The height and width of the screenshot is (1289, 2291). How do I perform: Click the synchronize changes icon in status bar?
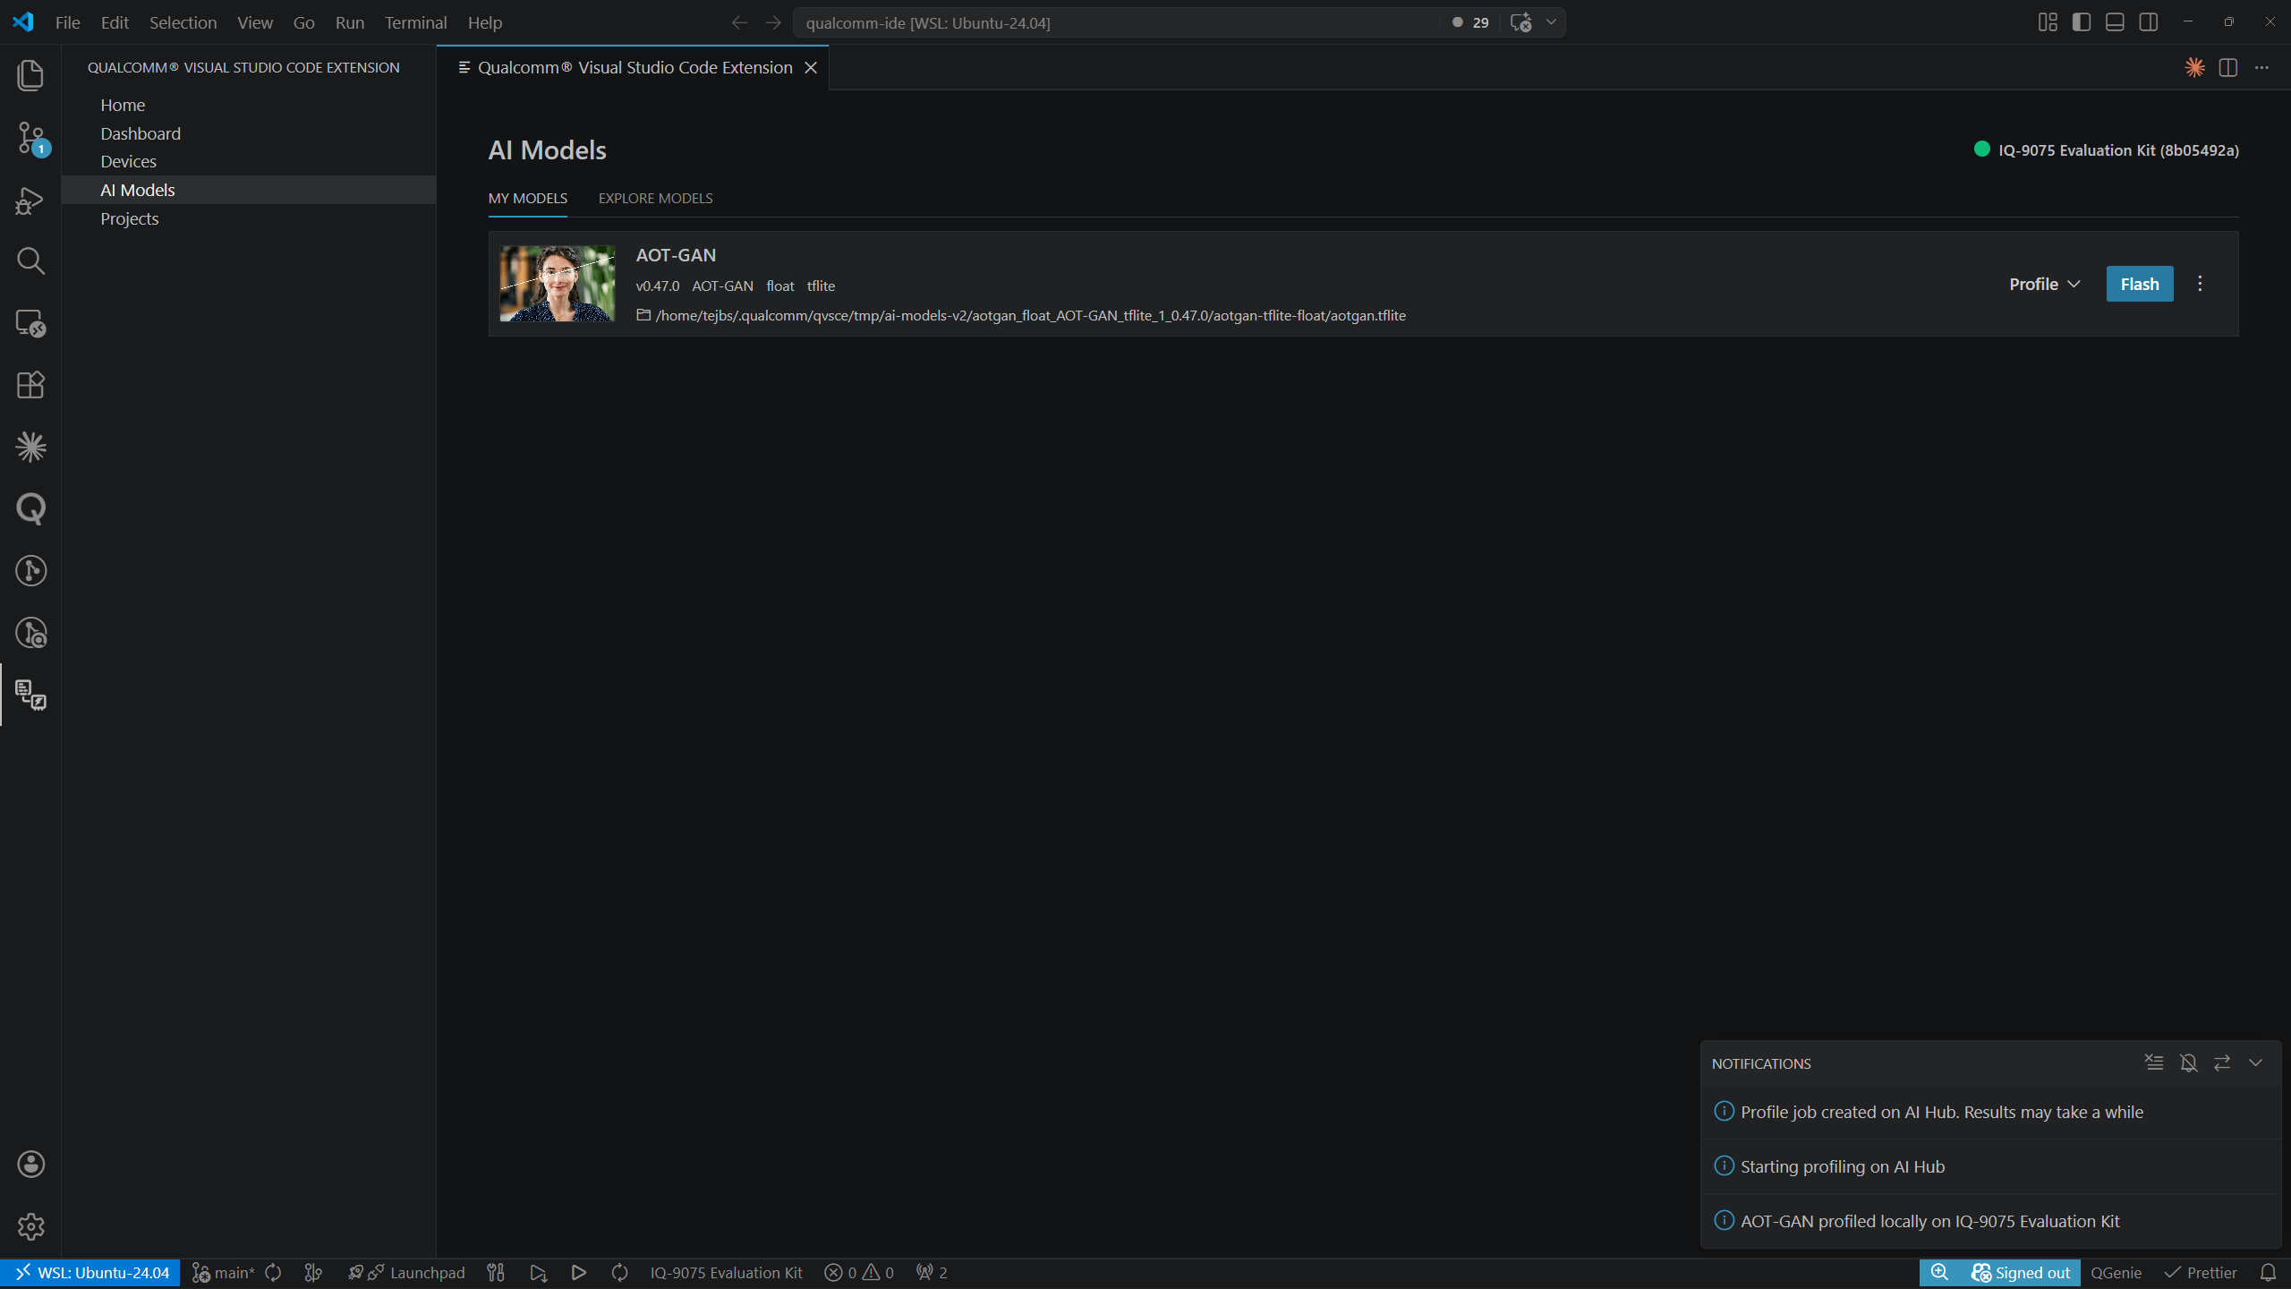[274, 1272]
